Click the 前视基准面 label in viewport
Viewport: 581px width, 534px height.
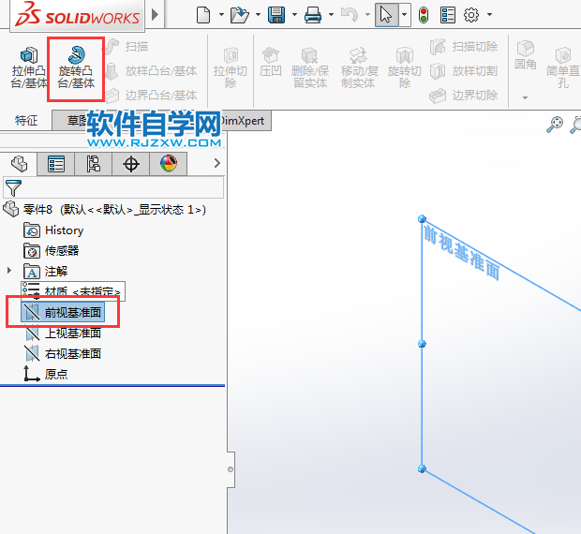tap(462, 252)
